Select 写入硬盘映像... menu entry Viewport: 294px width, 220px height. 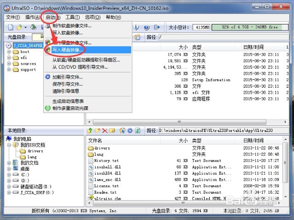tap(88, 50)
